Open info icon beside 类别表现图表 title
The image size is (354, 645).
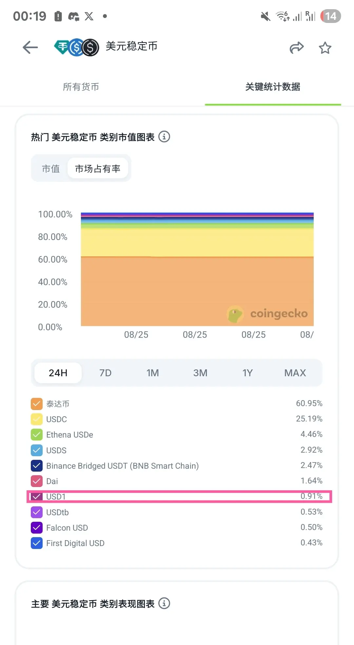(x=164, y=603)
